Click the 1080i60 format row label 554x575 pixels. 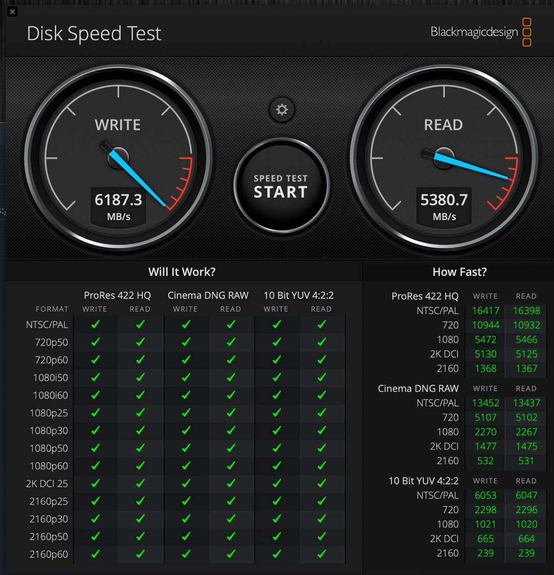51,395
